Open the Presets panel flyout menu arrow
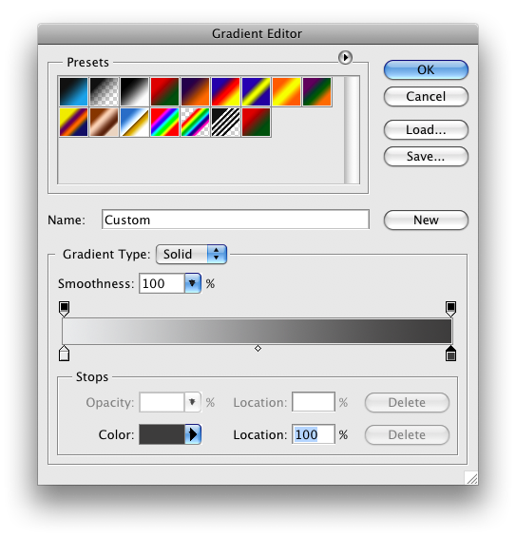 (345, 58)
